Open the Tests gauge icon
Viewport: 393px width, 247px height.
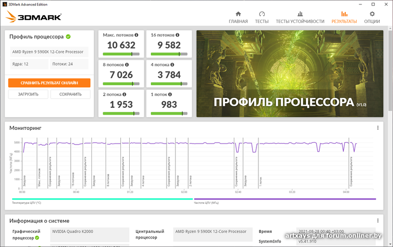pyautogui.click(x=262, y=14)
